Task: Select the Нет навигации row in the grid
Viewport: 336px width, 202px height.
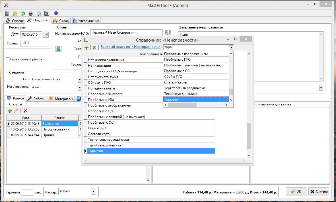Action: coord(125,66)
